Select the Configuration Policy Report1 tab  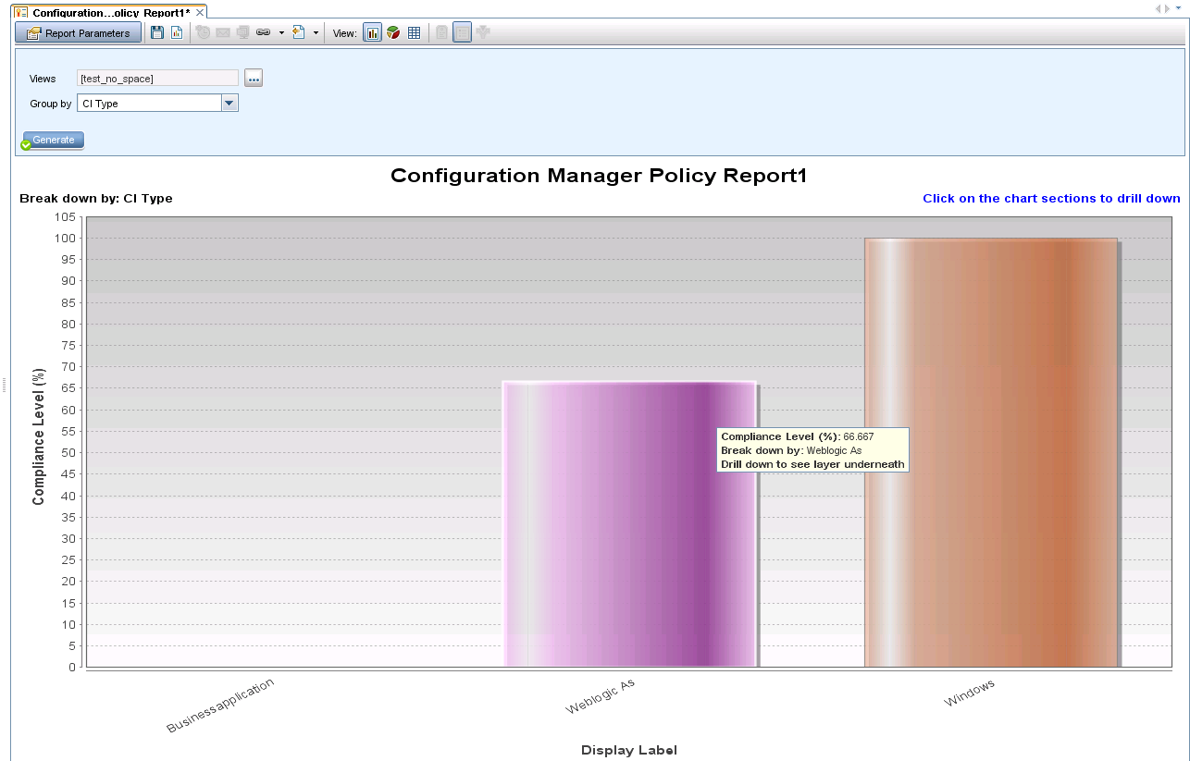(x=106, y=13)
